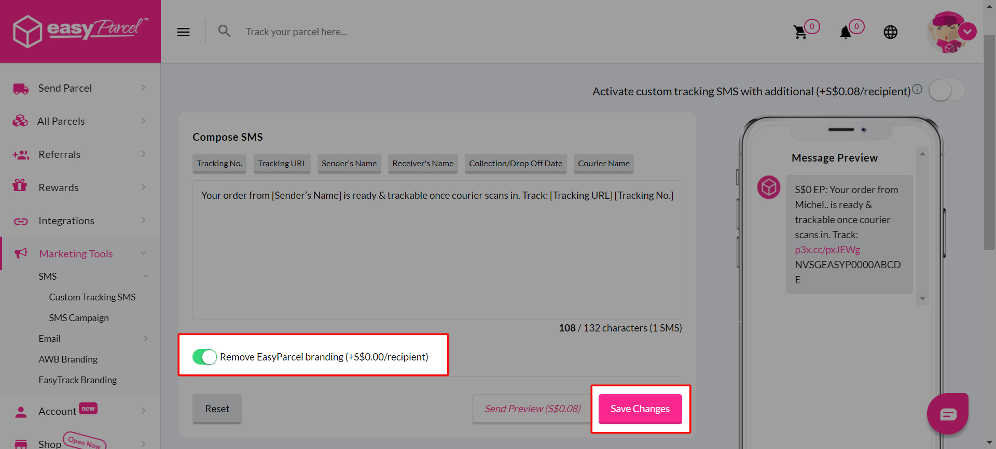Open AWB Branding menu item
Screen dimensions: 996x449
click(68, 359)
